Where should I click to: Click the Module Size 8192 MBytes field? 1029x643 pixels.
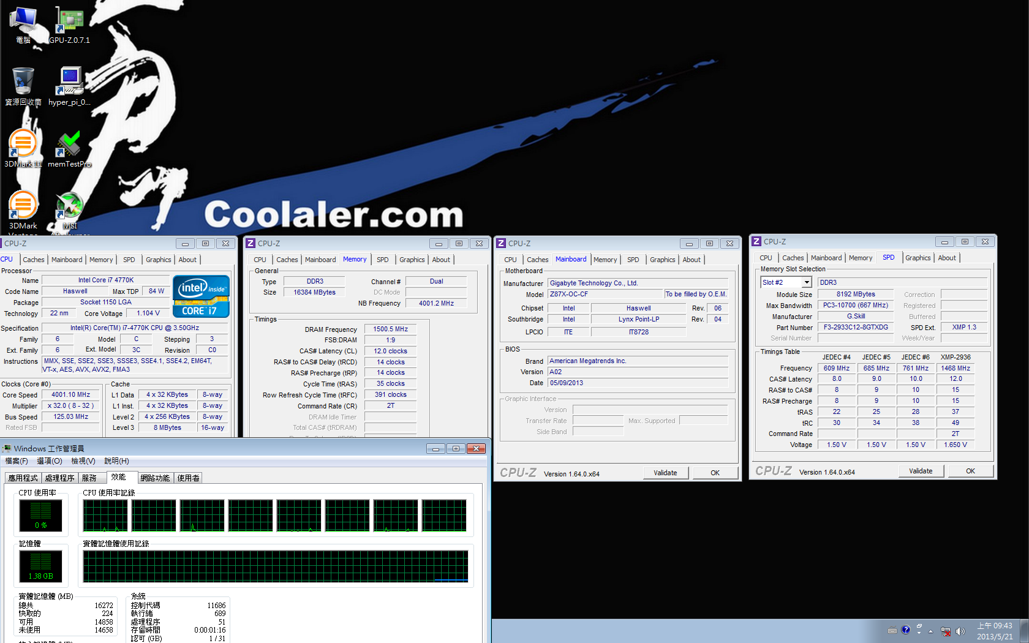(856, 294)
